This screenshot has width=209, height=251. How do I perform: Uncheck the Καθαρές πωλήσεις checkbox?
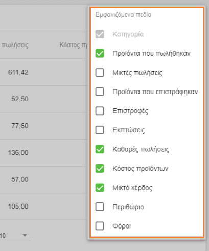pos(100,149)
